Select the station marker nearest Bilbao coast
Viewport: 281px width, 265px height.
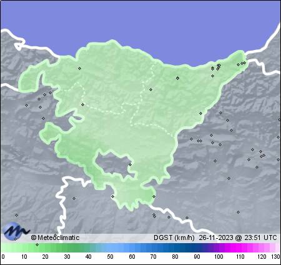(x=79, y=68)
